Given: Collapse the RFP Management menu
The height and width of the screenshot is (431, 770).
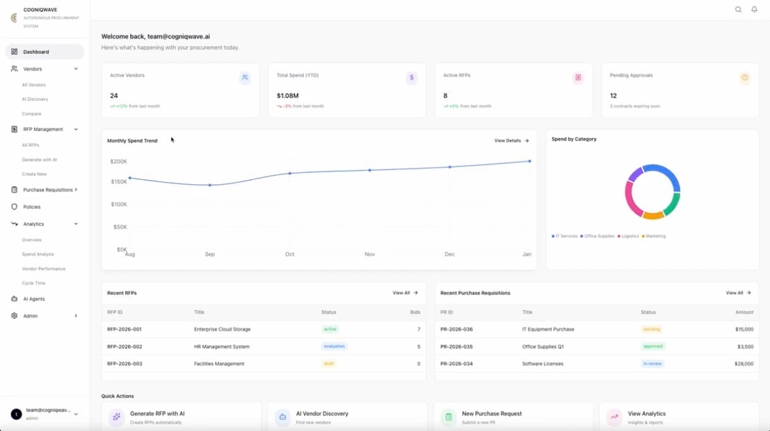Looking at the screenshot, I should tap(76, 129).
